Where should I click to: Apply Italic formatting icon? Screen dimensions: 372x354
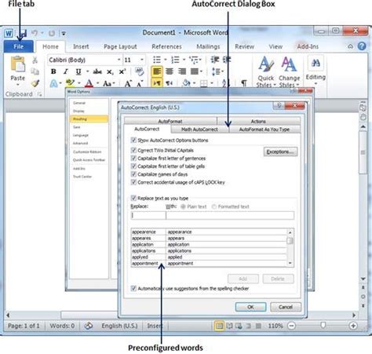(x=66, y=71)
